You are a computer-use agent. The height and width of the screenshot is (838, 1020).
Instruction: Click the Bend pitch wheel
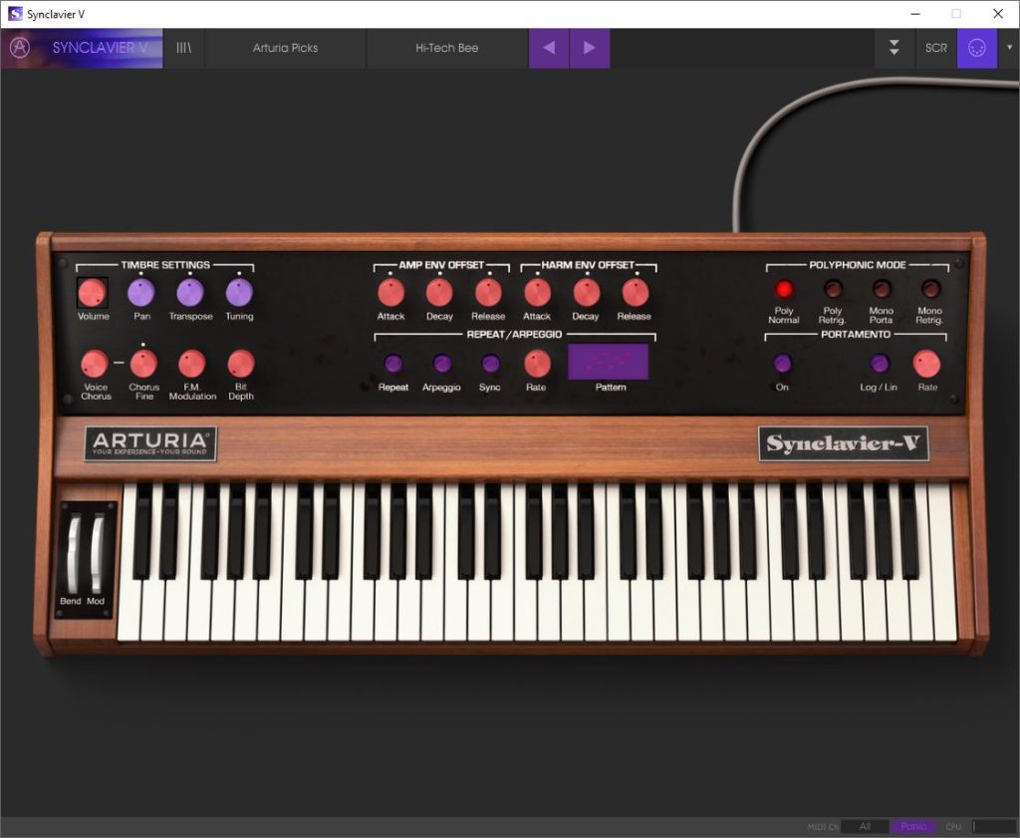74,553
